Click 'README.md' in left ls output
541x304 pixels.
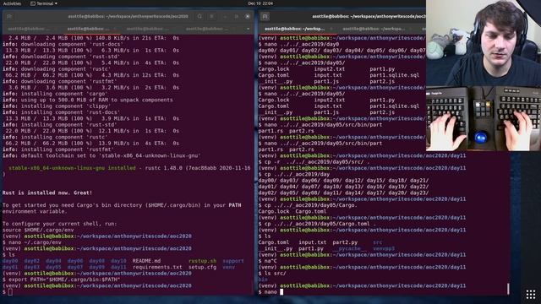pyautogui.click(x=146, y=261)
